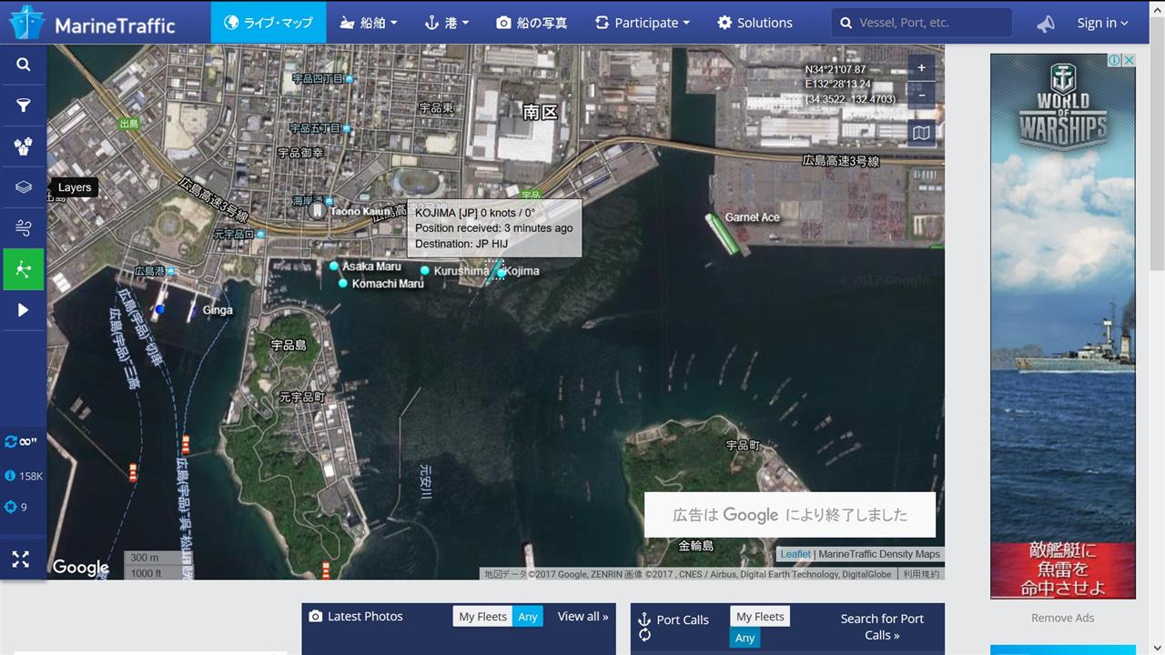Open the map type selector icon
Viewport: 1165px width, 655px height.
click(x=921, y=133)
